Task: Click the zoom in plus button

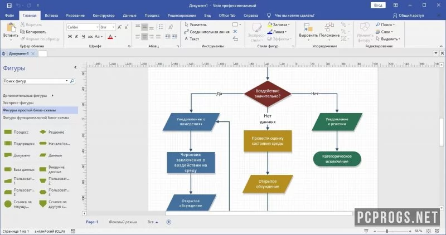Action: [410, 231]
